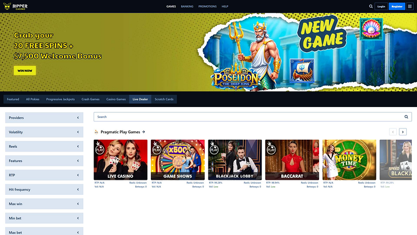
Task: Click the Play badge on Live Casino card
Action: click(99, 148)
